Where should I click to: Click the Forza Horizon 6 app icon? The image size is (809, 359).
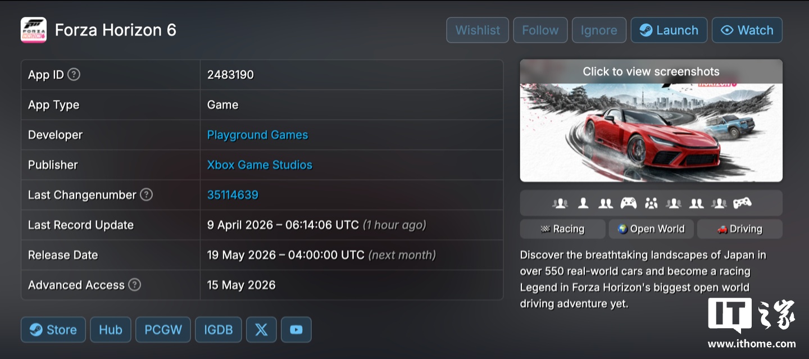[x=34, y=30]
